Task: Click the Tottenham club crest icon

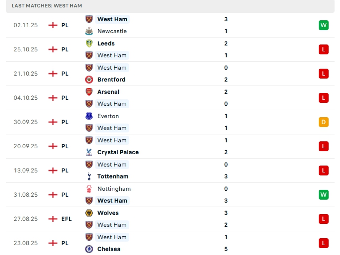Action: pyautogui.click(x=89, y=176)
